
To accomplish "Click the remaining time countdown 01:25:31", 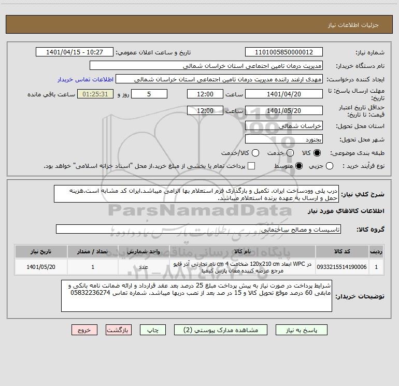I will click(x=95, y=94).
